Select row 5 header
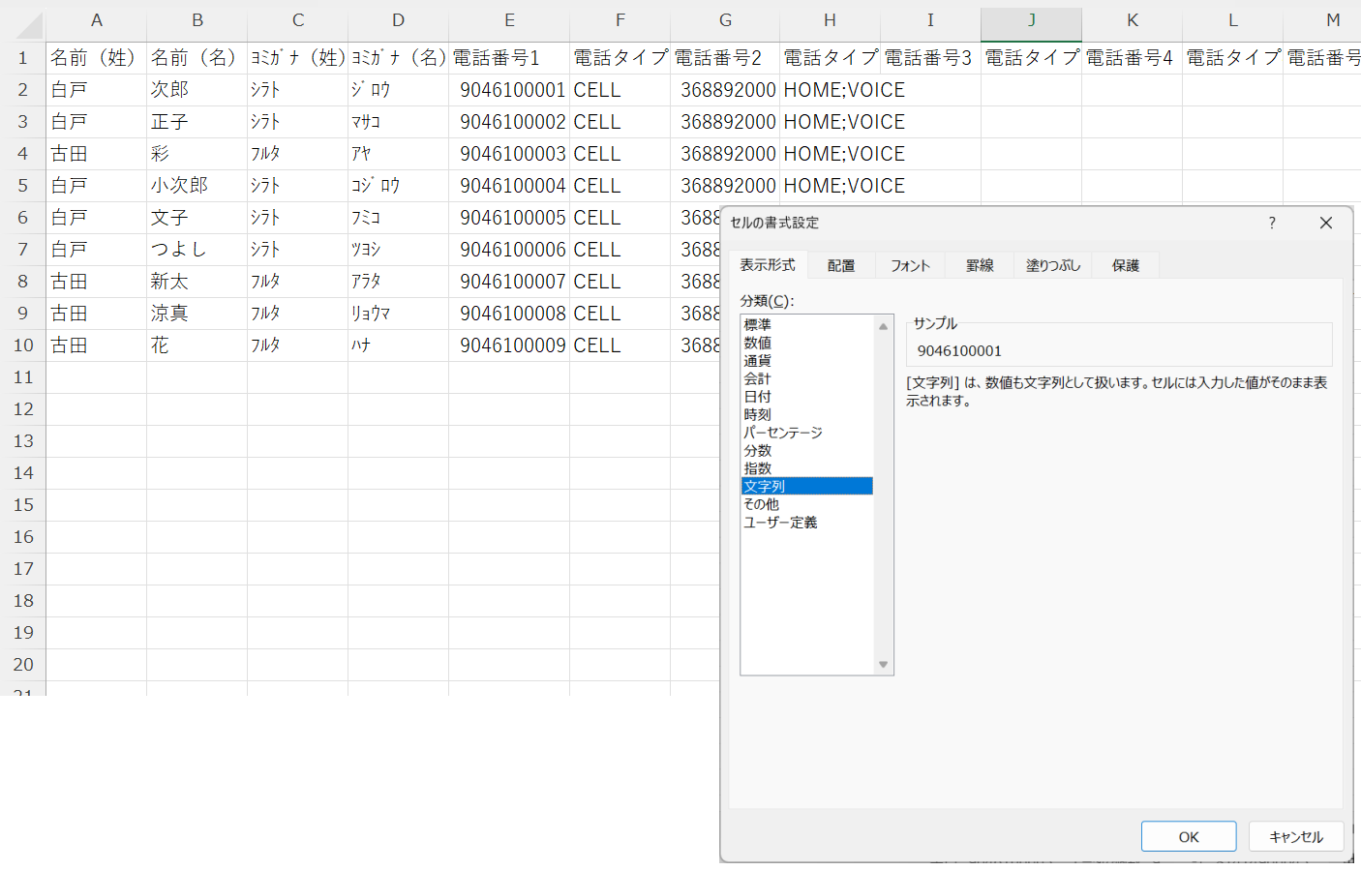The height and width of the screenshot is (870, 1361). (x=23, y=186)
